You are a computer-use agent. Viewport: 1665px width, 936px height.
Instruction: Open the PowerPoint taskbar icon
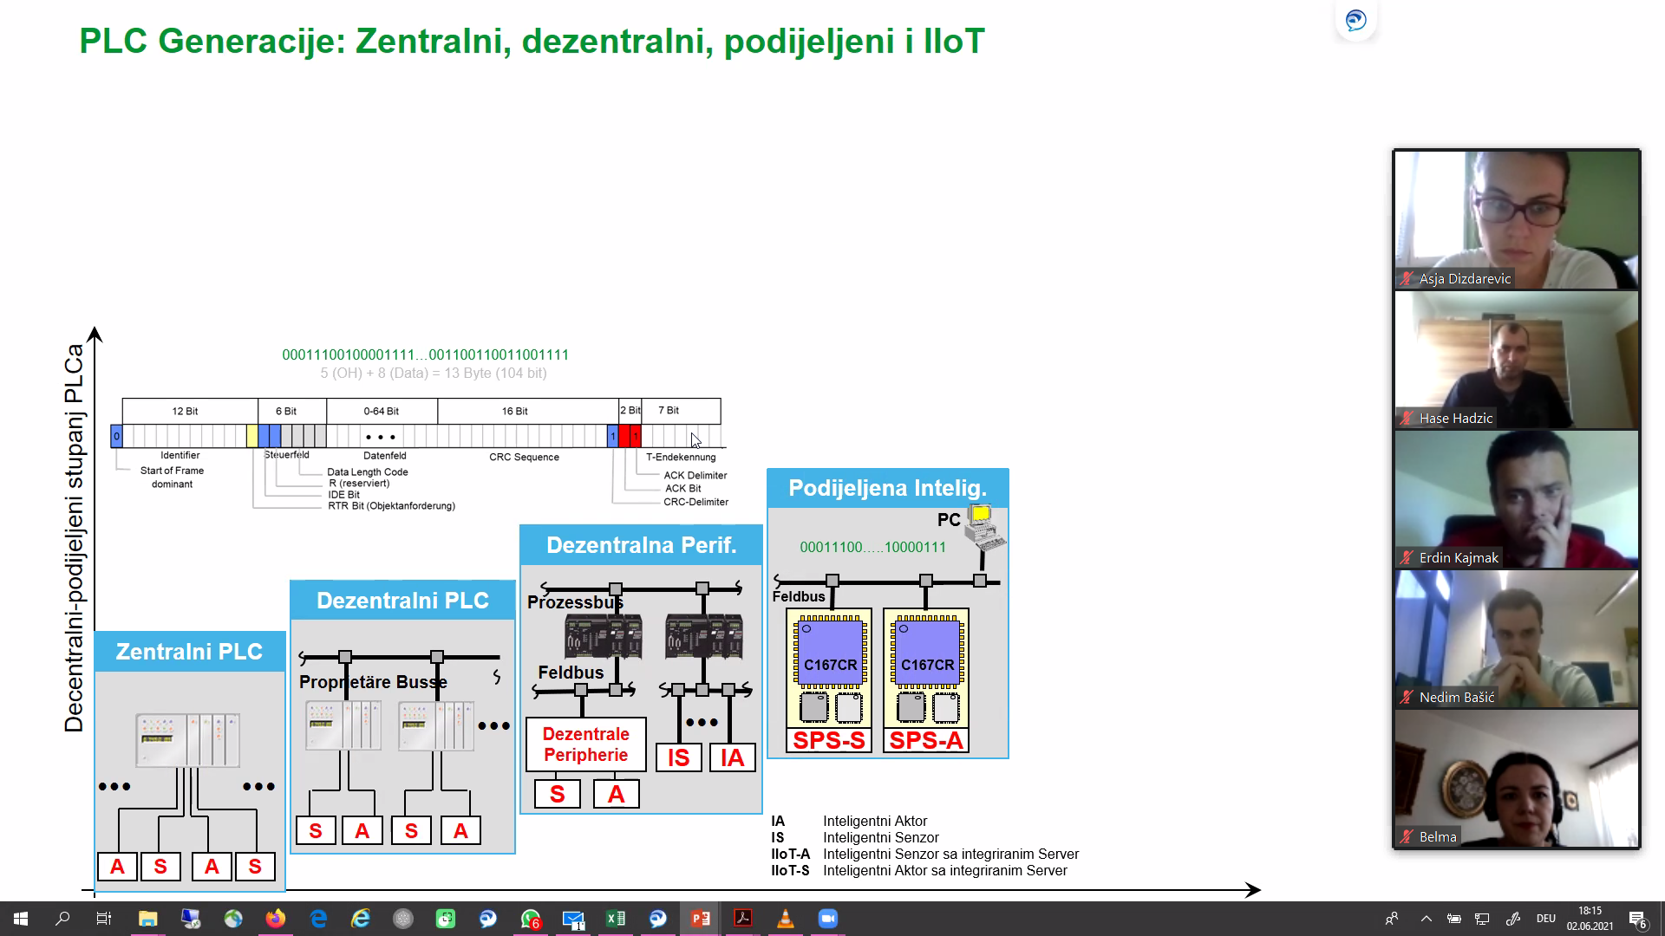pos(701,919)
